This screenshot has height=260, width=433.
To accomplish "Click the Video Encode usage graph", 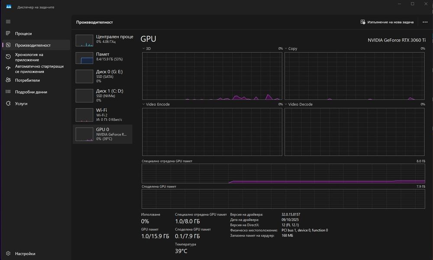I will [212, 132].
